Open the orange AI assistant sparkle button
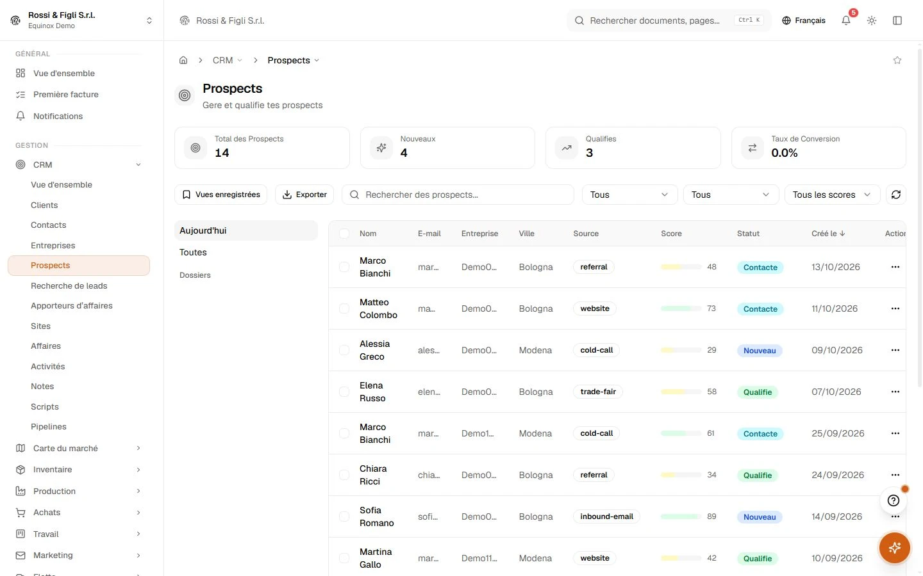Image resolution: width=923 pixels, height=576 pixels. point(895,548)
